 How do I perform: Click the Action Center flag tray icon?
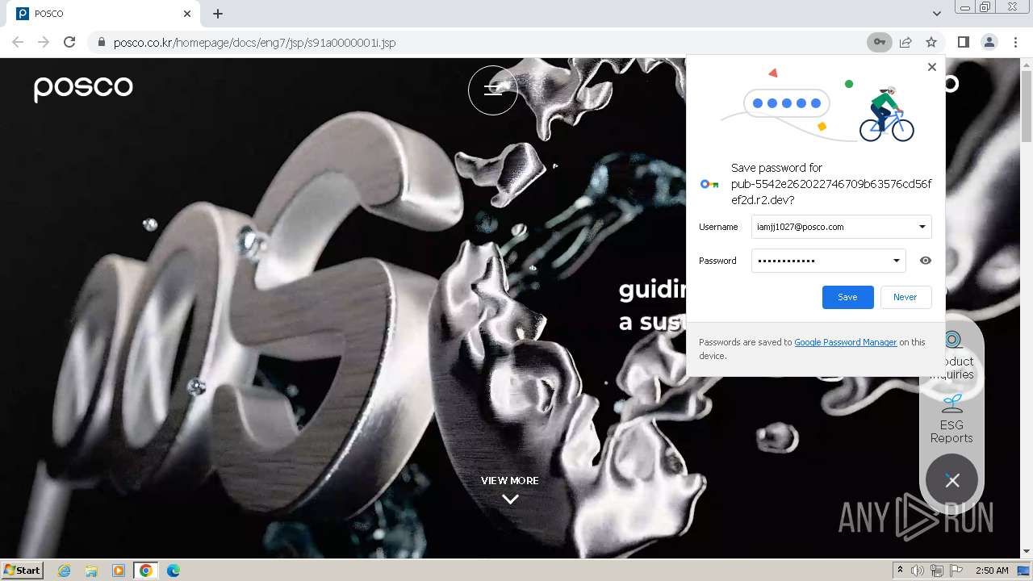tap(956, 571)
